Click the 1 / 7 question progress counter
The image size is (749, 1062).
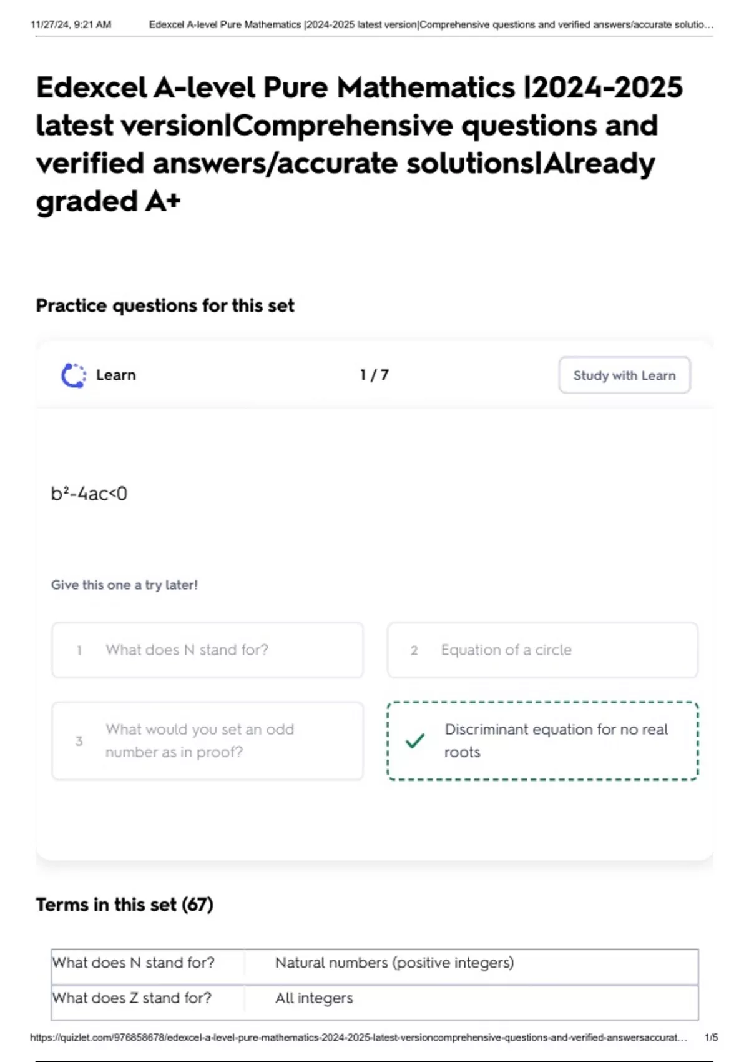(x=374, y=375)
